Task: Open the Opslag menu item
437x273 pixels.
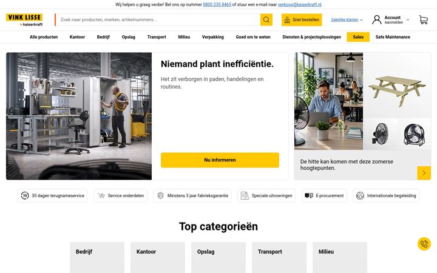Action: (x=129, y=37)
